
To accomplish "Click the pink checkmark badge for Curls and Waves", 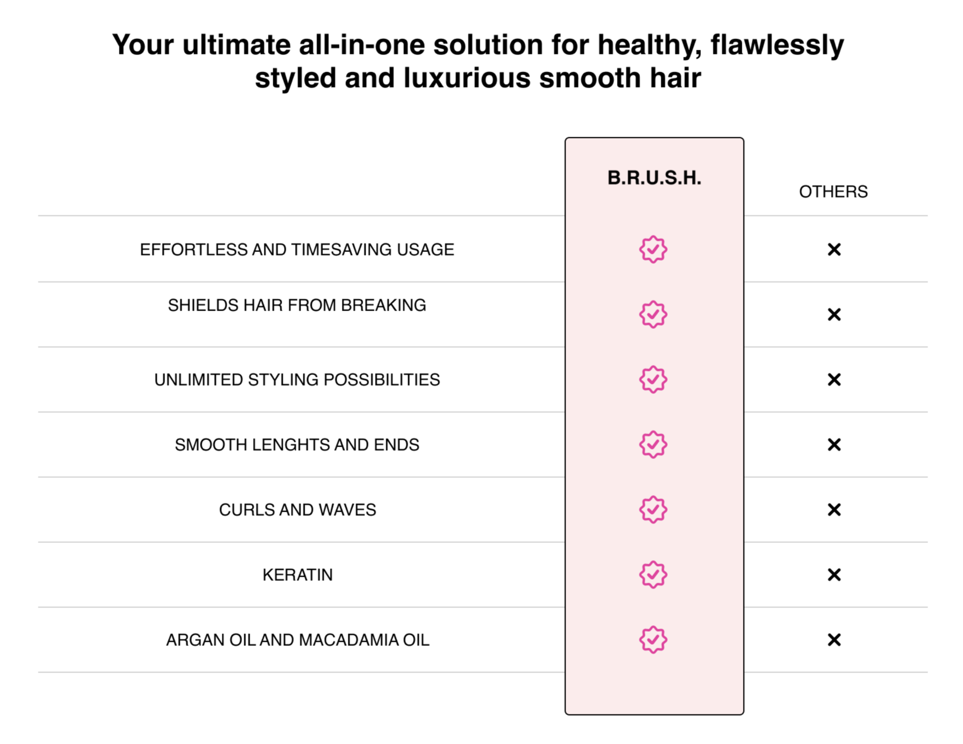I will (x=653, y=510).
